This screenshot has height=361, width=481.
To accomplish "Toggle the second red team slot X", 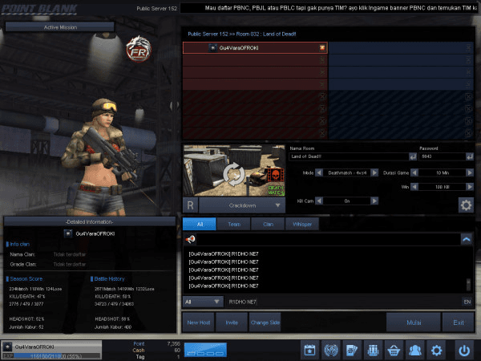I will tap(322, 60).
